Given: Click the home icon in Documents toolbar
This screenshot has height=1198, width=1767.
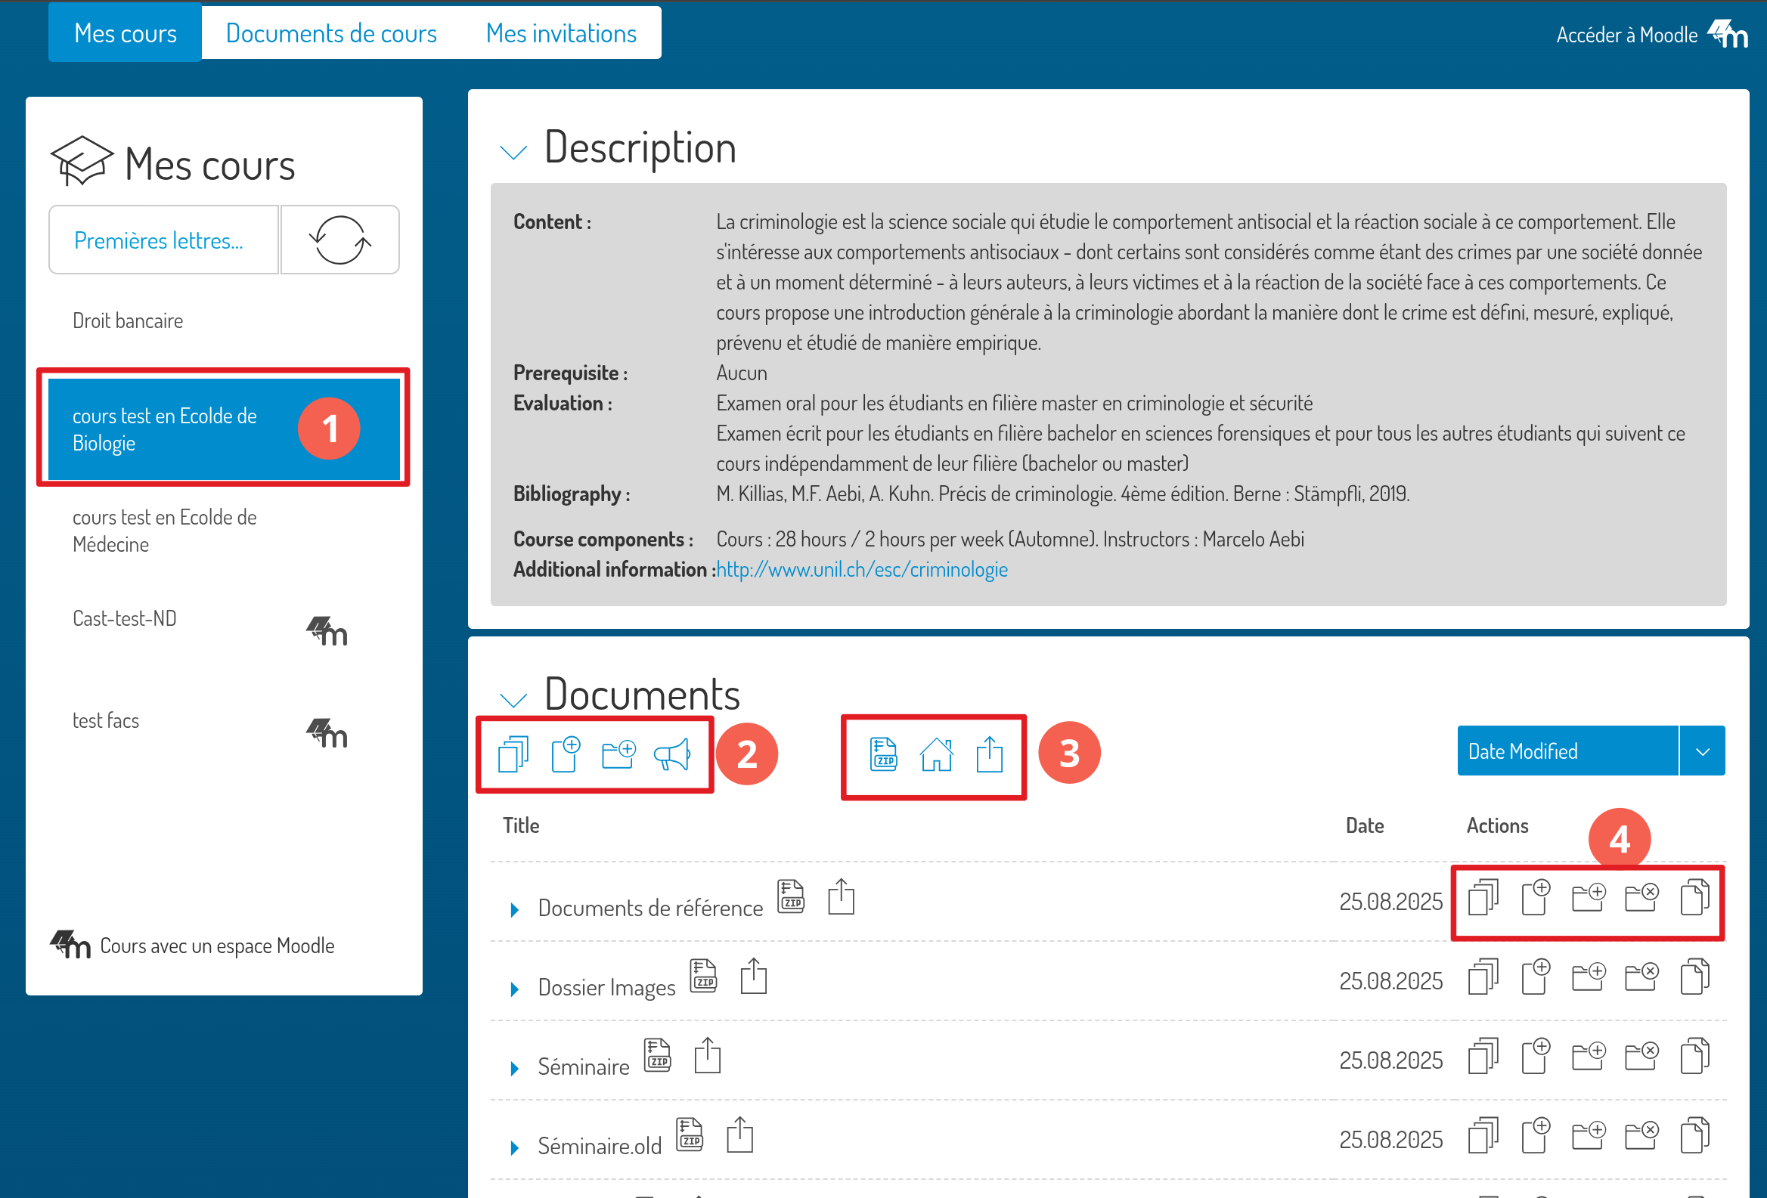Looking at the screenshot, I should tap(936, 754).
